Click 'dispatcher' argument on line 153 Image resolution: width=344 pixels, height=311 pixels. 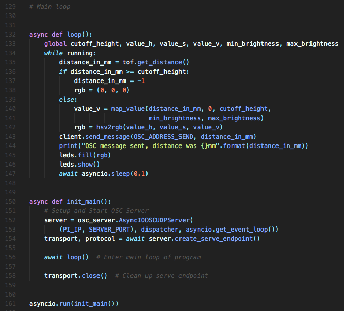tap(160, 230)
